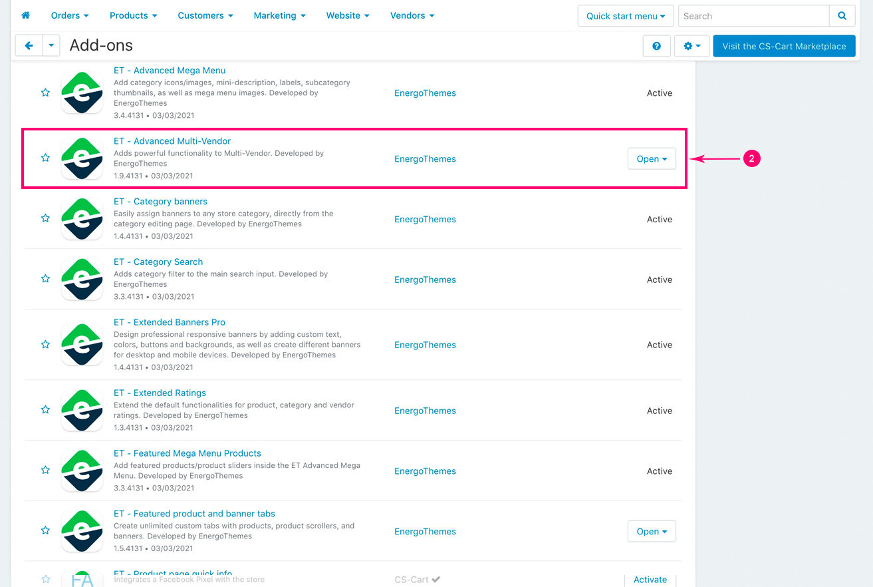Viewport: 873px width, 587px height.
Task: Toggle favorite star for ET - Extended Banners Pro
Action: (x=45, y=344)
